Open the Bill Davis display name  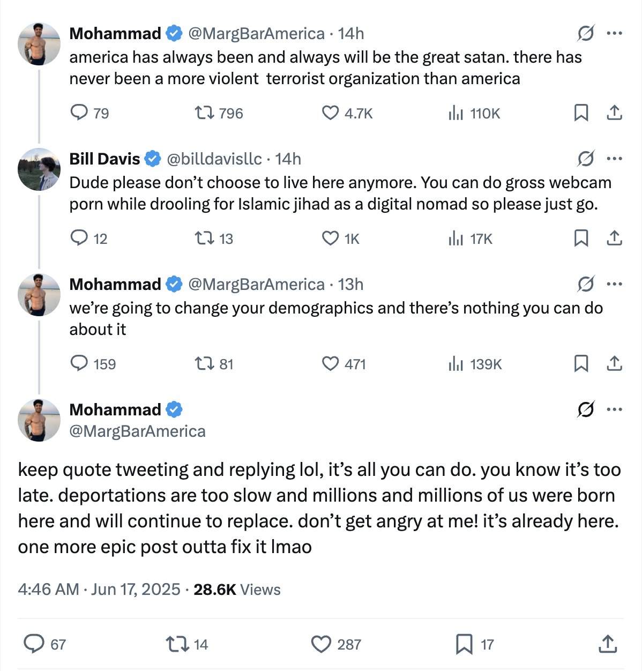pos(104,159)
